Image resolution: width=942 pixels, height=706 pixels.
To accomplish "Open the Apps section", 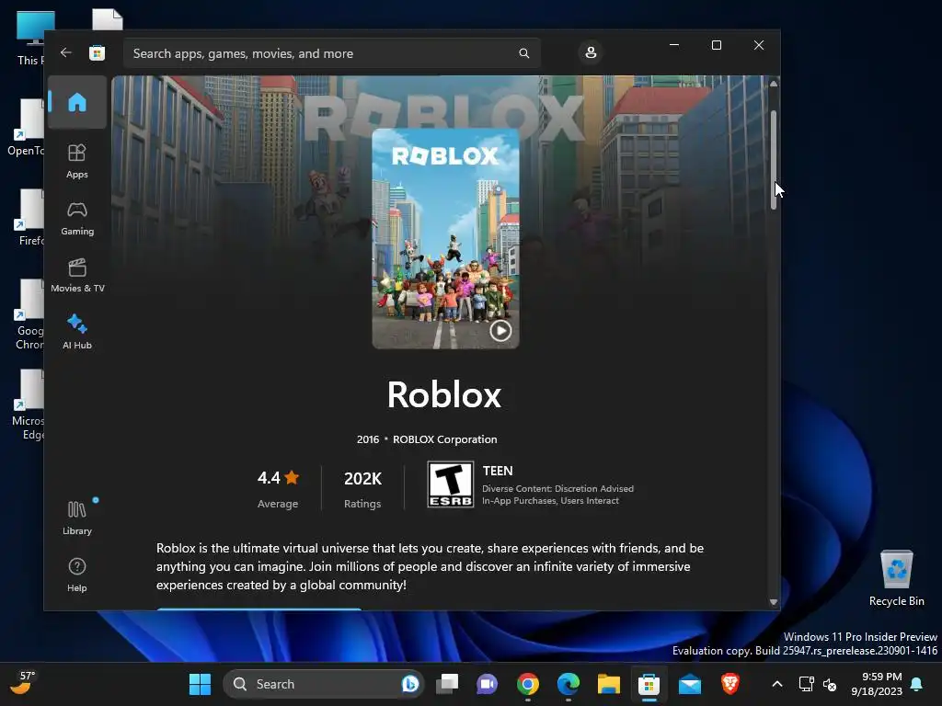I will [77, 161].
